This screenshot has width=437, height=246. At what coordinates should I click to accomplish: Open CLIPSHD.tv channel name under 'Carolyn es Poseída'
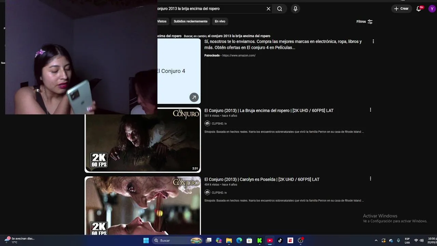[x=219, y=193]
